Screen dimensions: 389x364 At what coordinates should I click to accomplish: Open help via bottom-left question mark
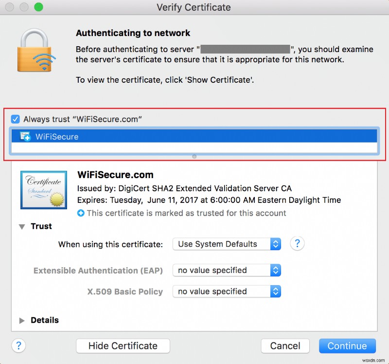(18, 346)
